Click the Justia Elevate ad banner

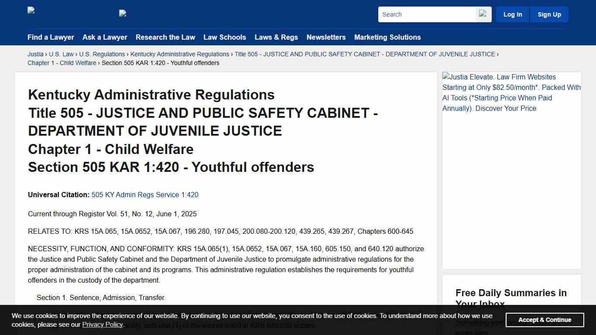pos(511,92)
